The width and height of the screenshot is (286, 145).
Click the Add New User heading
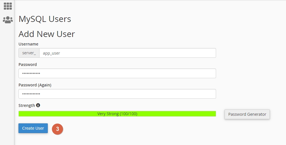coord(47,34)
